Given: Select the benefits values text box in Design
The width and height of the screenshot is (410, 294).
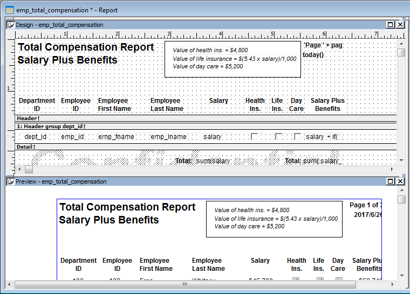Looking at the screenshot, I should click(233, 59).
